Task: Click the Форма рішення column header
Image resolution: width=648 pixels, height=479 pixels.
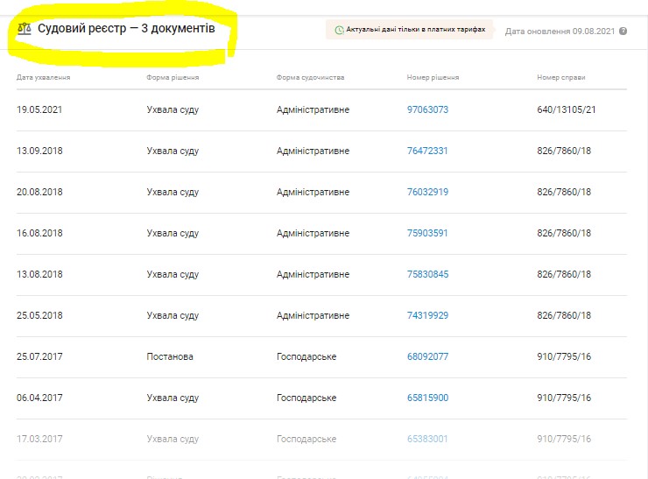Action: coord(173,77)
